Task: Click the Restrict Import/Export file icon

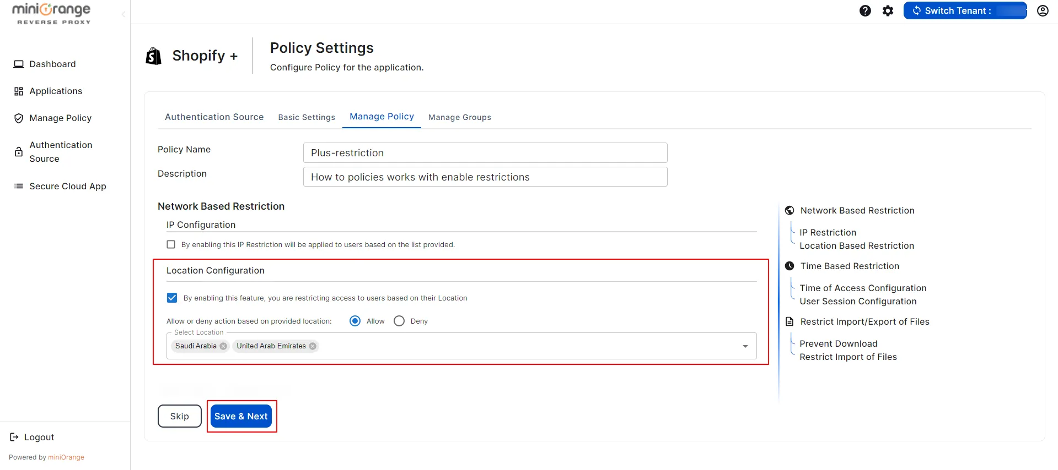Action: [790, 321]
